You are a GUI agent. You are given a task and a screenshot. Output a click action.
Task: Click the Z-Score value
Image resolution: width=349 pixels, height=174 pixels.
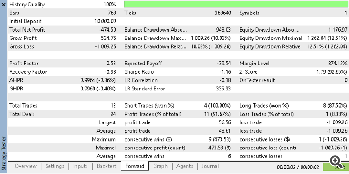click(331, 72)
